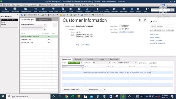176x99 pixels.
Task: Launch the Statement Writer icon
Action: 26,10
